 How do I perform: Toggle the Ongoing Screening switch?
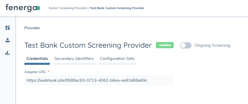pos(185,45)
